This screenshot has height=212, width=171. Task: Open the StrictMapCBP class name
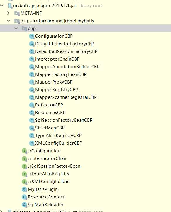[x=50, y=128]
